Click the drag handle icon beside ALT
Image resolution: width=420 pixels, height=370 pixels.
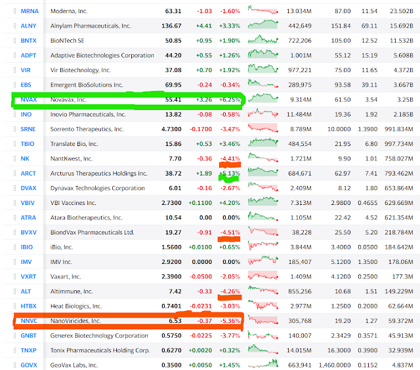(14, 291)
